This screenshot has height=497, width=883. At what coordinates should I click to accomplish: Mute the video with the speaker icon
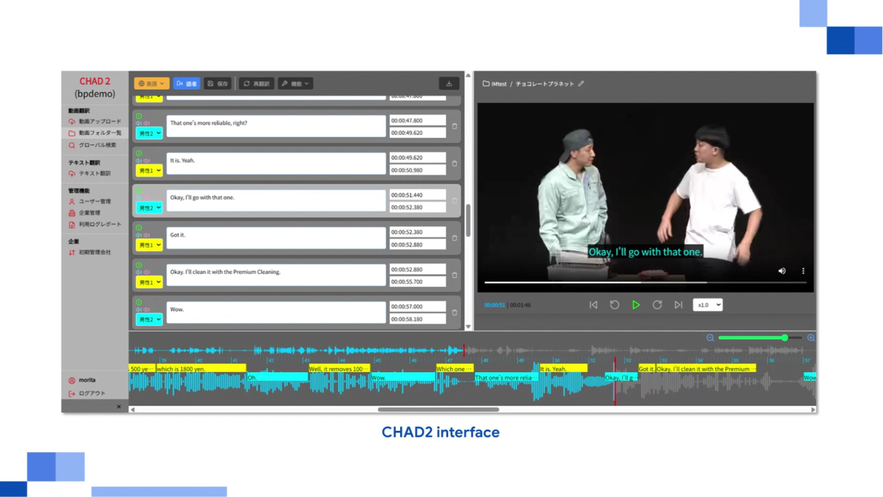click(x=782, y=271)
